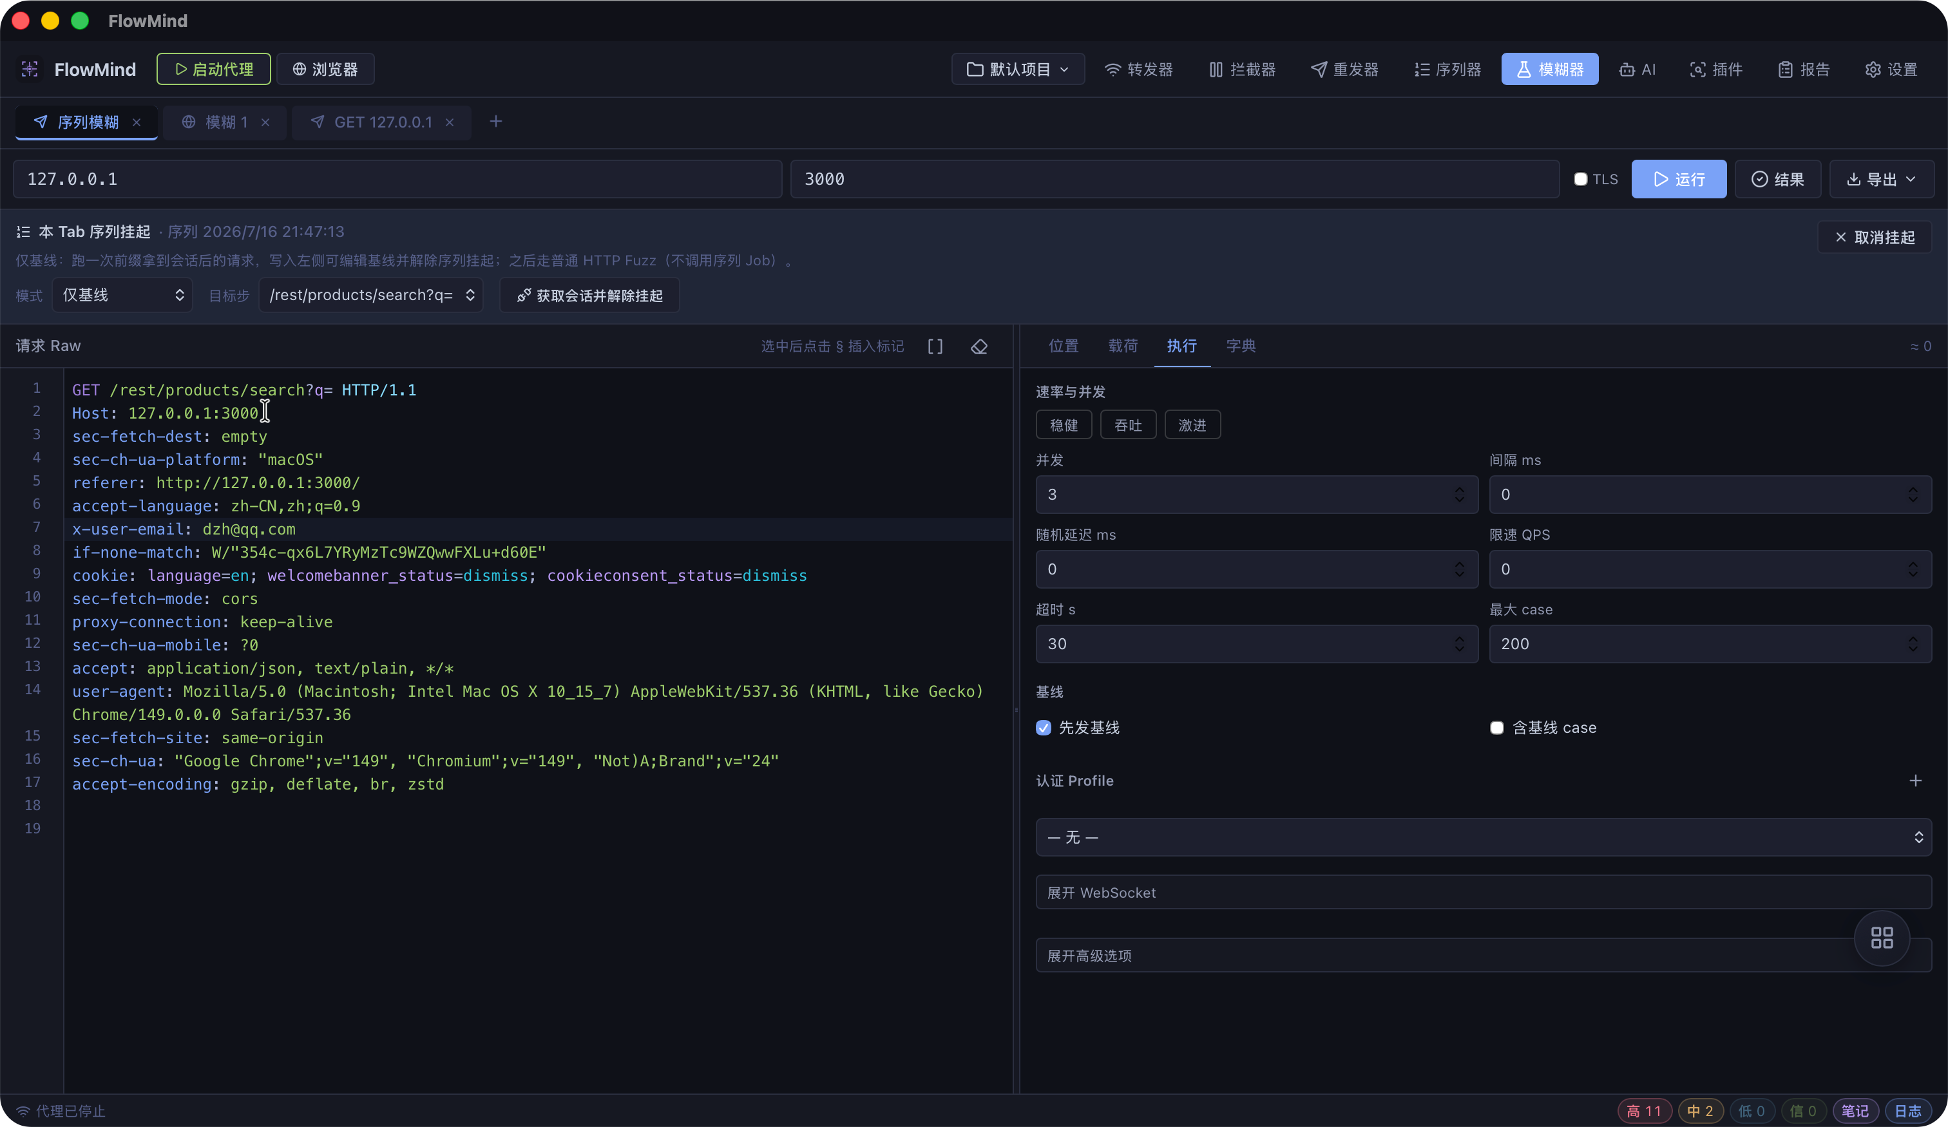
Task: Open the 转发器 forwarder module
Action: [1139, 70]
